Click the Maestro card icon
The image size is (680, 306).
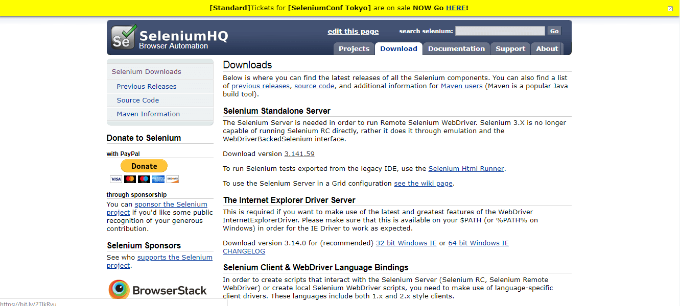click(144, 179)
